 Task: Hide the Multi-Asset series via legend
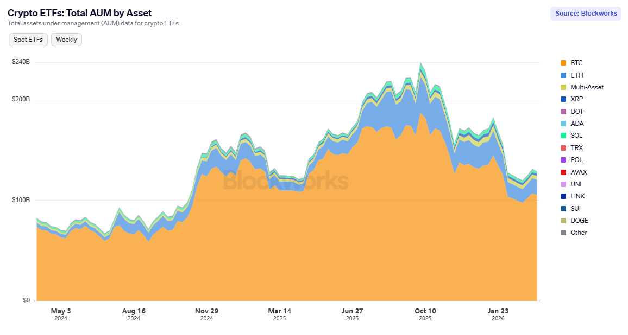pos(583,87)
